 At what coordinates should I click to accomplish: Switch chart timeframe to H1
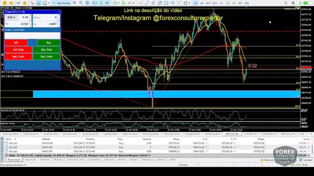[x=221, y=3]
